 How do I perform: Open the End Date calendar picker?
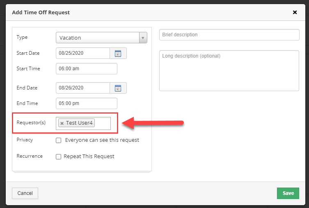(118, 88)
